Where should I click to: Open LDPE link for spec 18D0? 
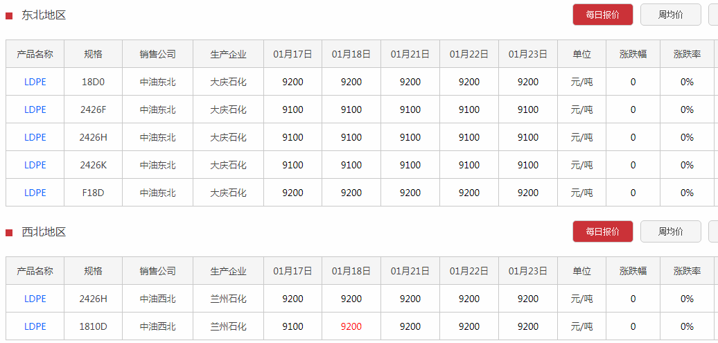pos(35,82)
